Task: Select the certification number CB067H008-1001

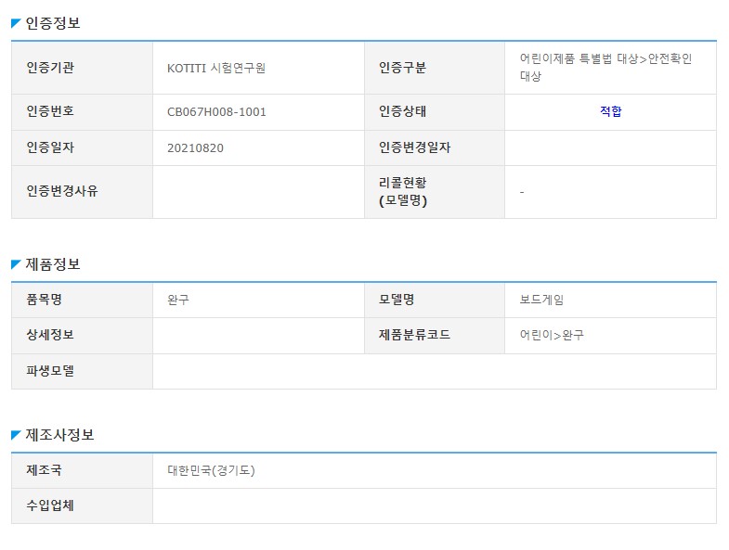Action: click(x=216, y=111)
